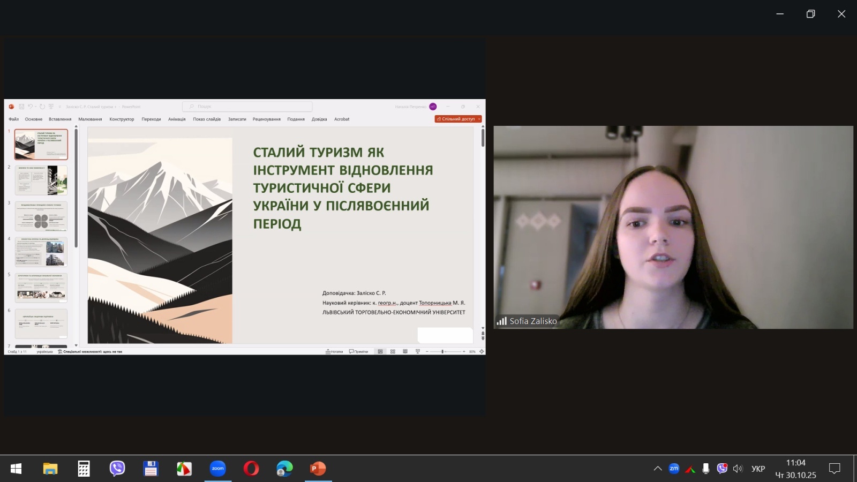Click the Undo arrow in the quick access toolbar
This screenshot has height=482, width=857.
tap(30, 107)
